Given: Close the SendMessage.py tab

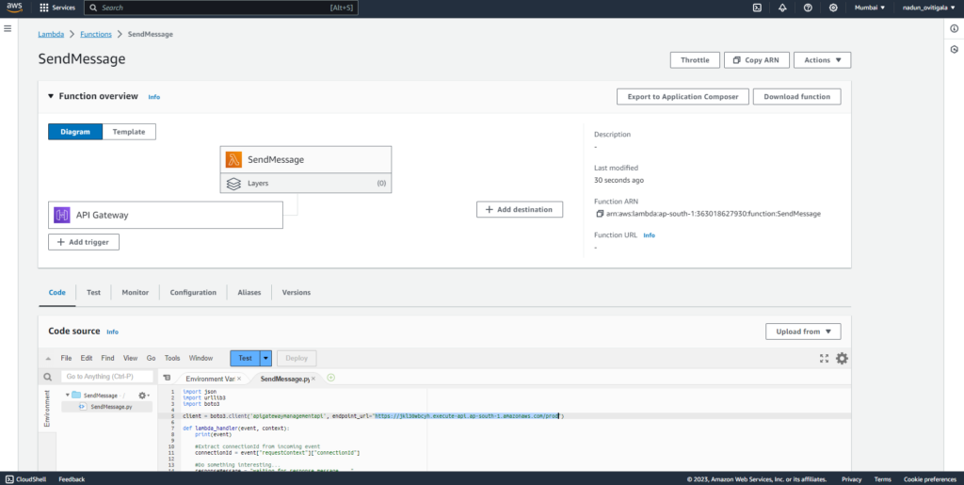Looking at the screenshot, I should coord(313,379).
